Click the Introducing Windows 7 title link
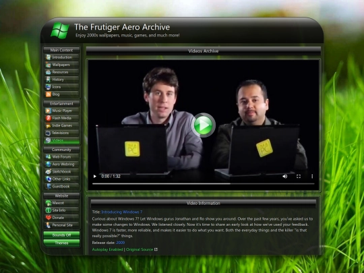 click(122, 212)
